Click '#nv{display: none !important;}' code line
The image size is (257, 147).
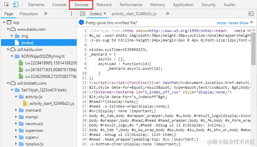[x=123, y=111]
